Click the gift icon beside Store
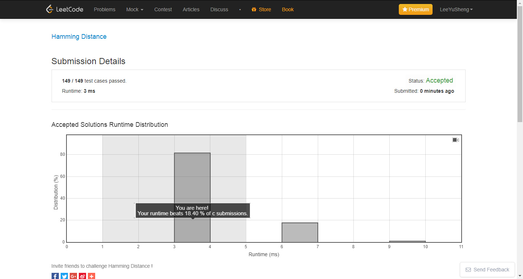This screenshot has height=279, width=523. pos(254,9)
